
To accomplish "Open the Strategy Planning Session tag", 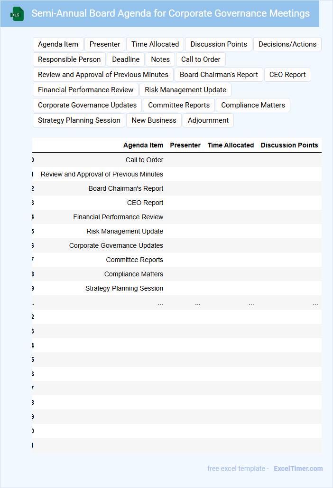I will [79, 120].
